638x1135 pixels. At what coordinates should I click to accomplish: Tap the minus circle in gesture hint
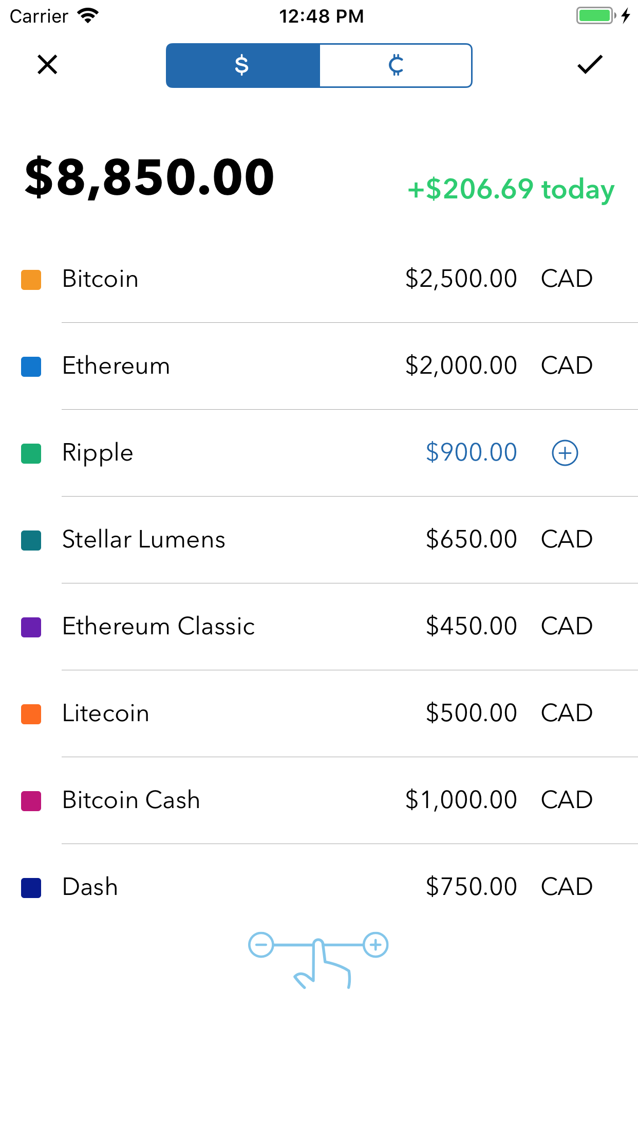pos(261,945)
